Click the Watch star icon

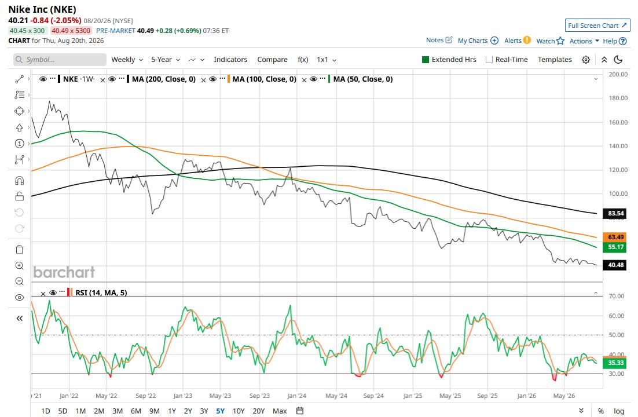pos(560,41)
